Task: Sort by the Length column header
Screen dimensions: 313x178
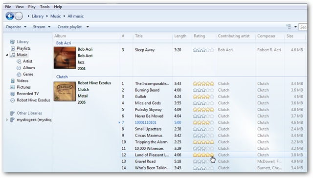Action: point(180,36)
